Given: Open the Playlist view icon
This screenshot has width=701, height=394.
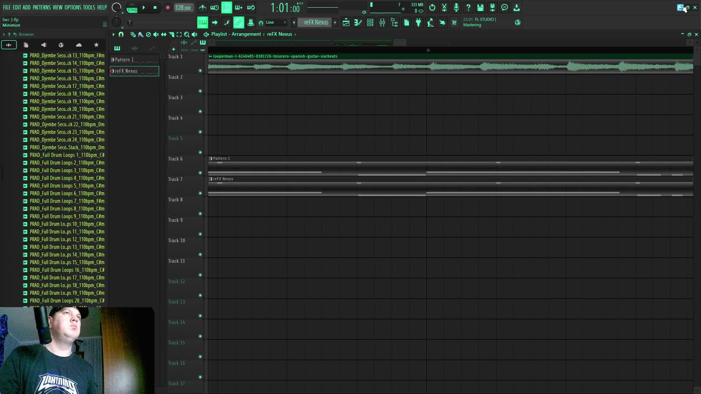Looking at the screenshot, I should [346, 23].
